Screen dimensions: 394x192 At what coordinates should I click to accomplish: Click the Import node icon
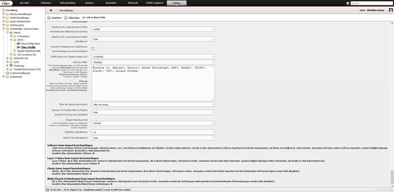(11, 33)
